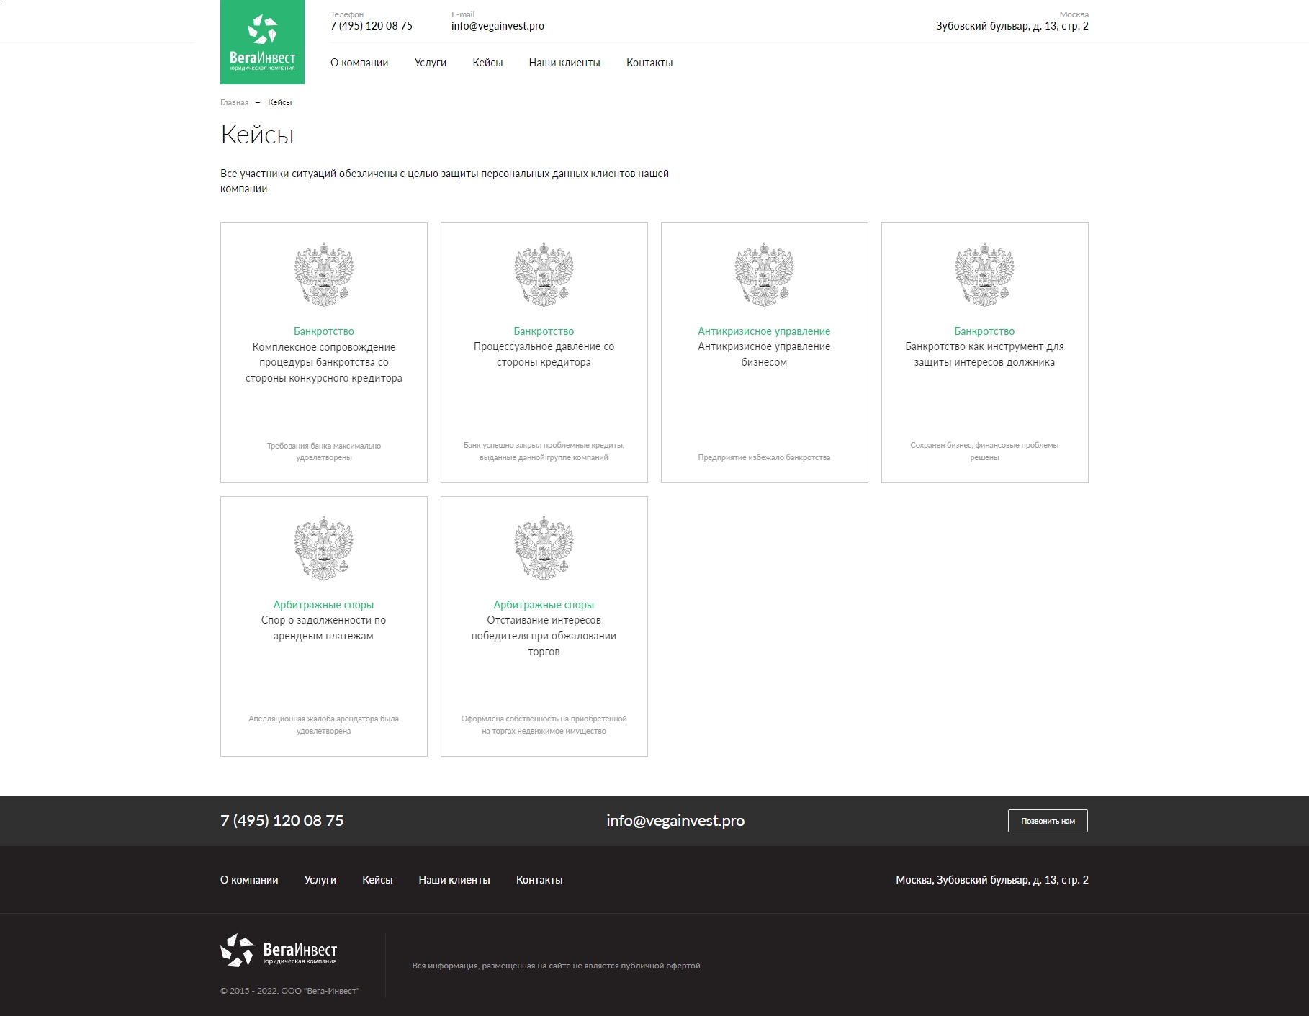The image size is (1309, 1016).
Task: Click emblem icon above Процессуальное давление case
Action: pyautogui.click(x=544, y=275)
